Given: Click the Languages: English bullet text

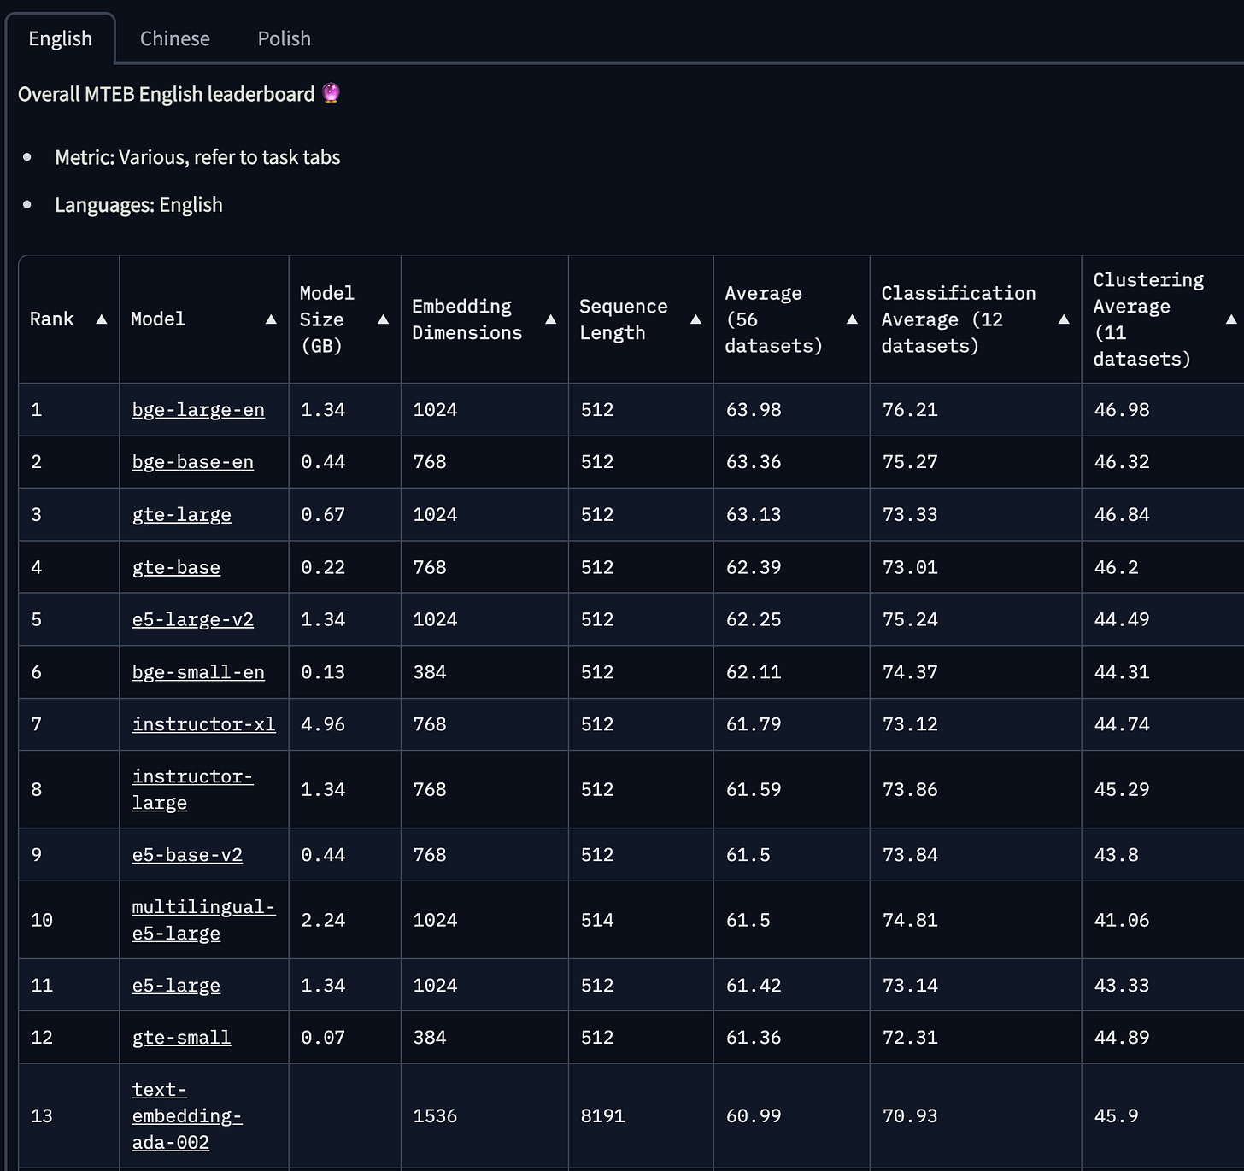Looking at the screenshot, I should [138, 205].
